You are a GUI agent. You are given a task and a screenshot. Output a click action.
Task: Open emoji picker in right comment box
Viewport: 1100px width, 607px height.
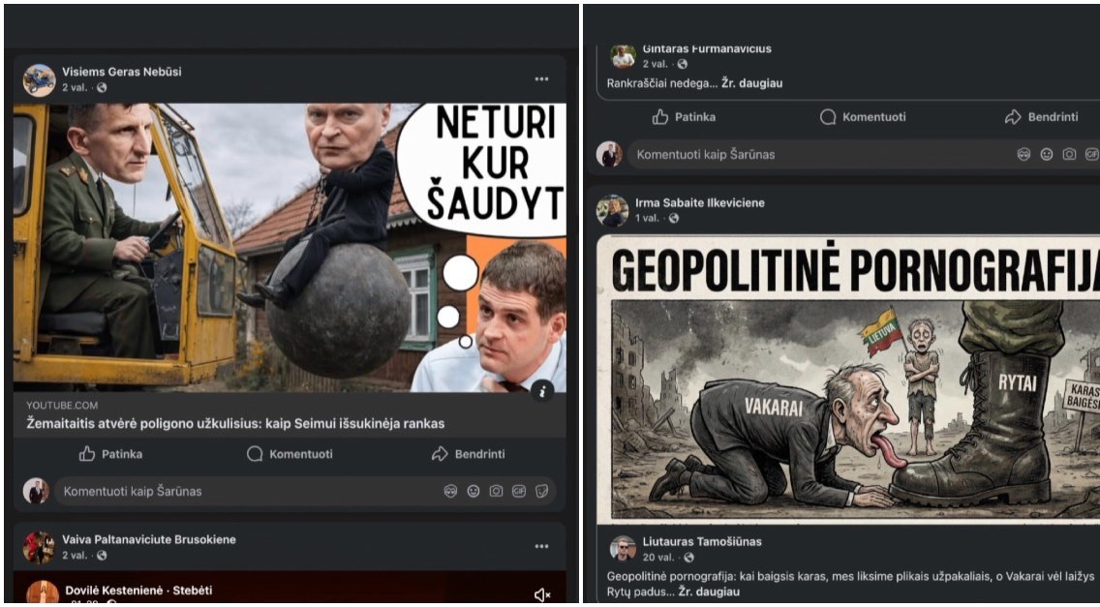1047,154
